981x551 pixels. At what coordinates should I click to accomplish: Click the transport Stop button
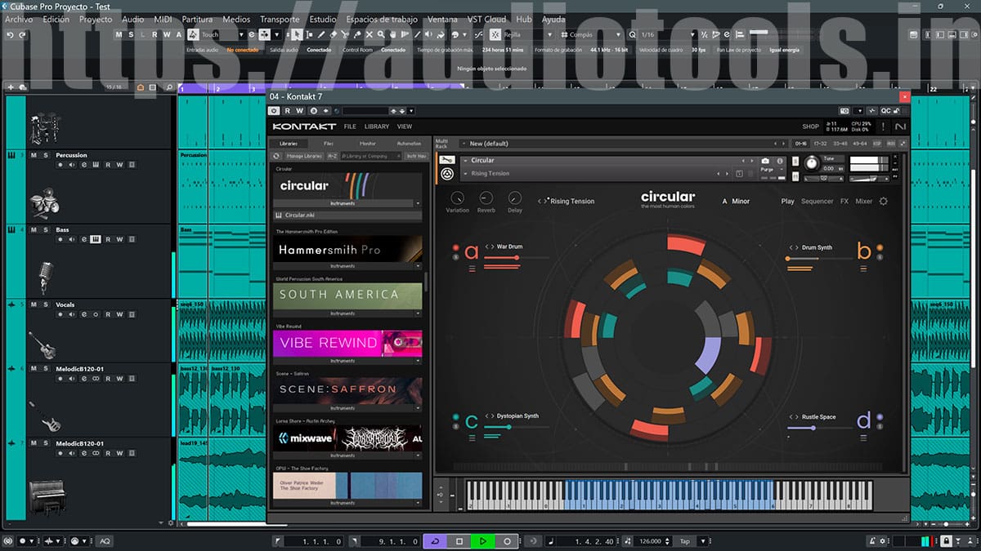[x=459, y=541]
